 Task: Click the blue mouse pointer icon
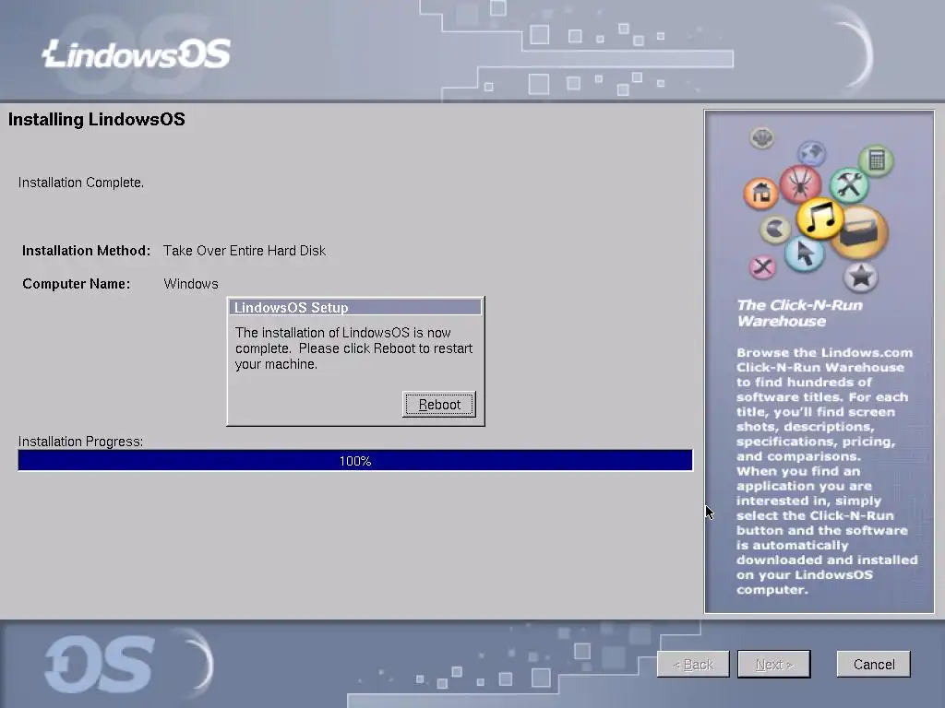805,253
